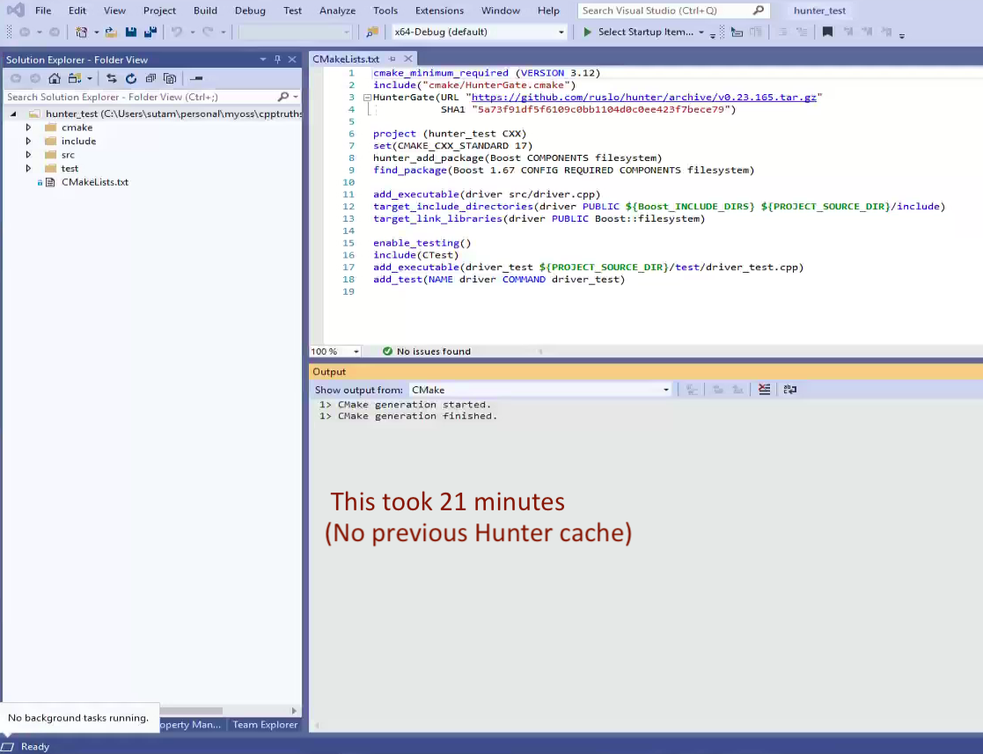Clear All output with the red X icon
983x754 pixels.
coord(764,389)
